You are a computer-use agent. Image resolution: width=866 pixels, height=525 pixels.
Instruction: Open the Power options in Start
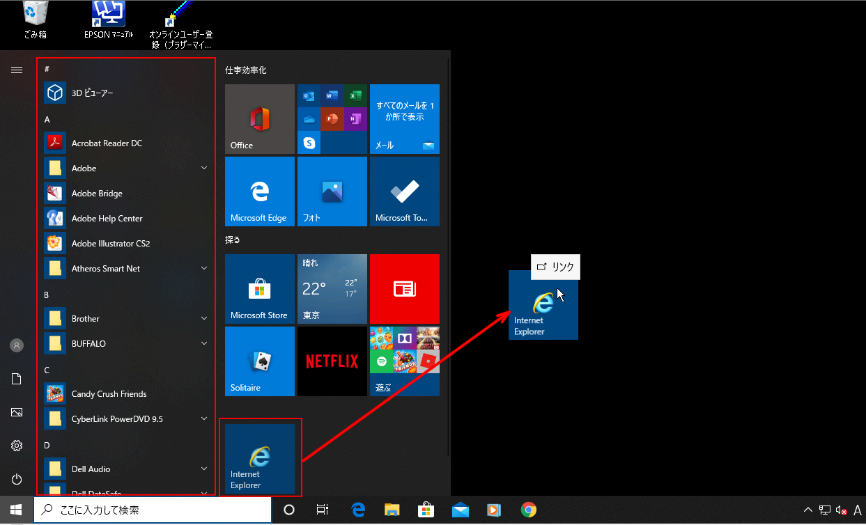pos(17,479)
